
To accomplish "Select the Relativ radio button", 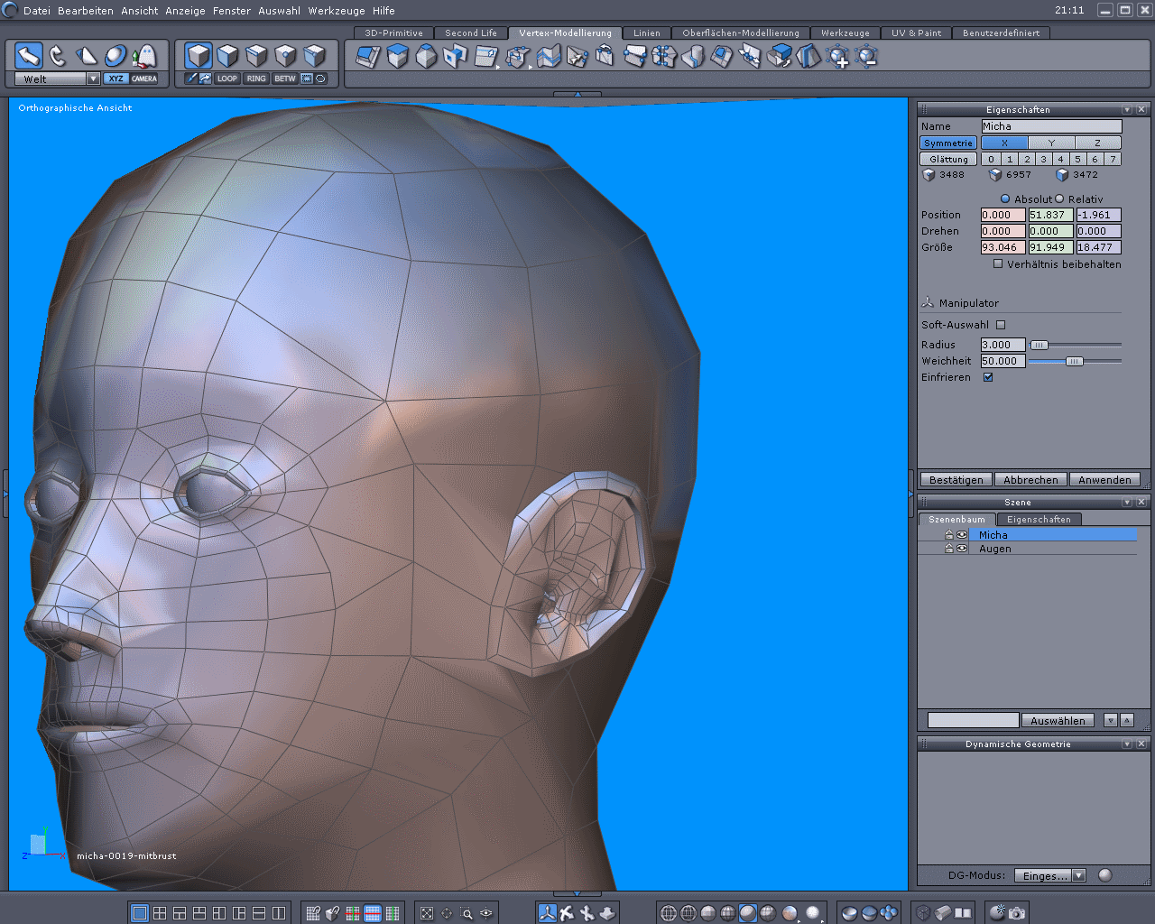I will pos(1060,199).
